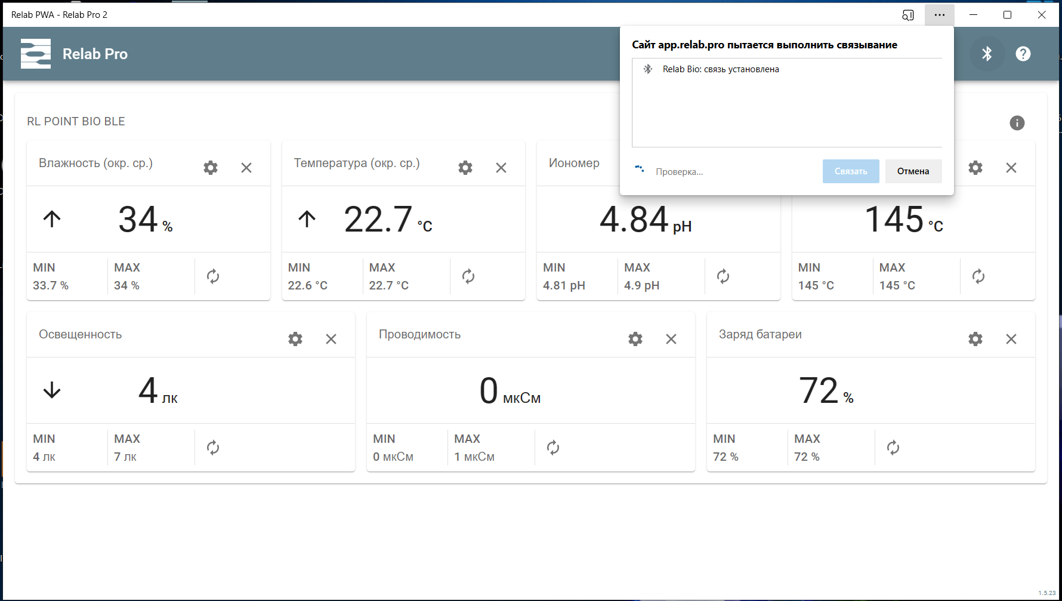This screenshot has height=601, width=1062.
Task: Close the Заряд батареи card
Action: pyautogui.click(x=1011, y=339)
